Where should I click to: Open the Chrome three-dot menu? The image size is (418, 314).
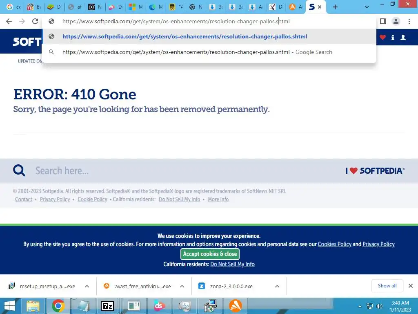(409, 21)
